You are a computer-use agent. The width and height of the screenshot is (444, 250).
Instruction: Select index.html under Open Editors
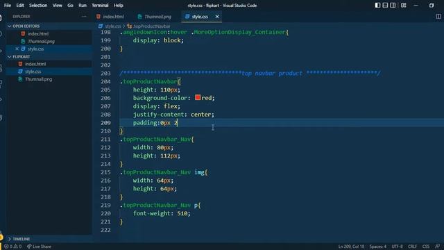[38, 34]
